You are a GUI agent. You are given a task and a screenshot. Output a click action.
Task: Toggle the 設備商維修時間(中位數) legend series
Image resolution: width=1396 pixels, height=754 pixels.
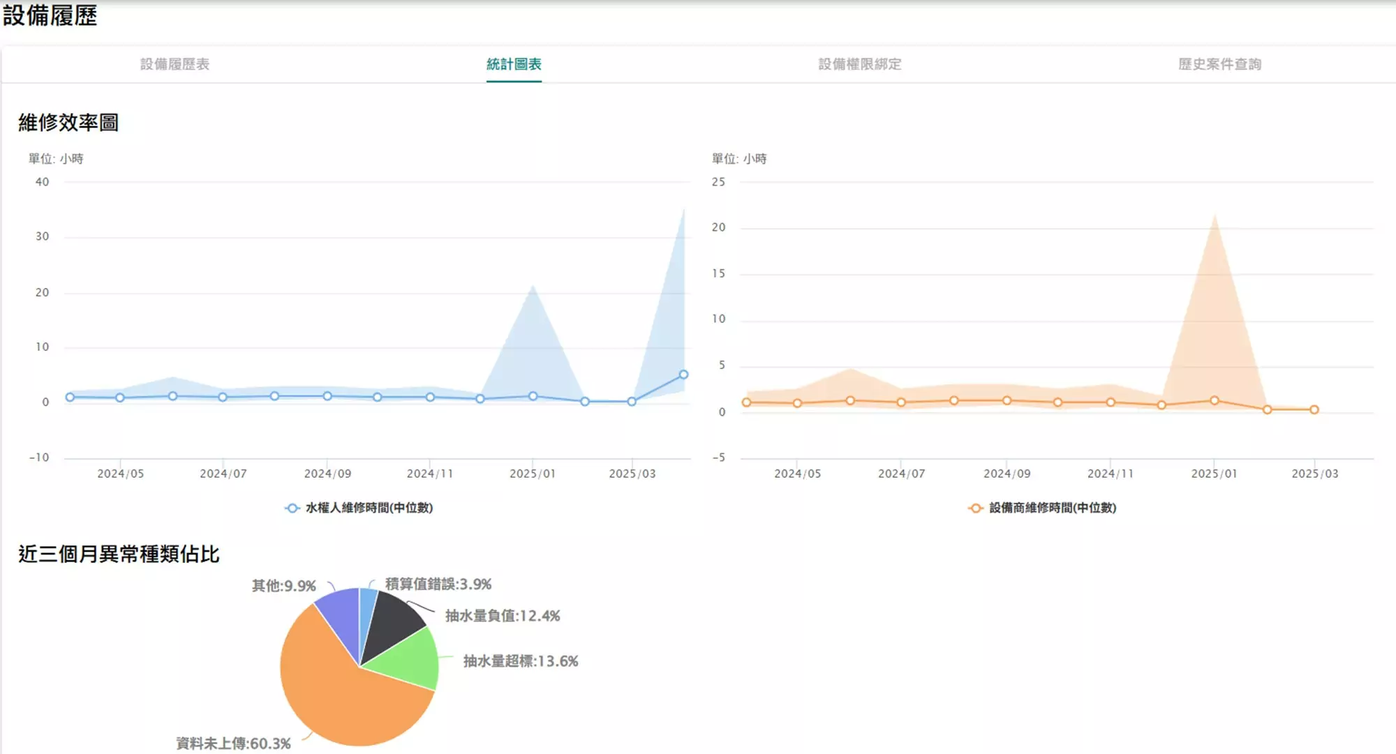1053,508
